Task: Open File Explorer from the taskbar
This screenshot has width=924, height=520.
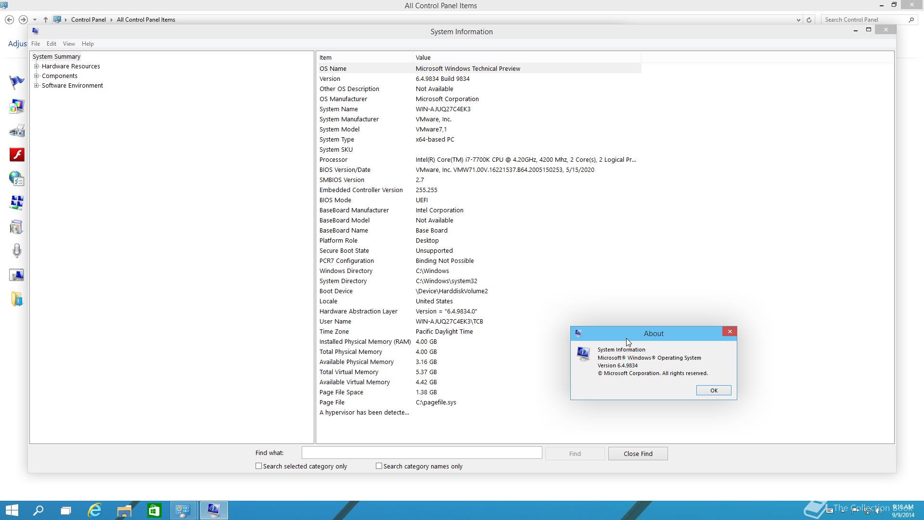Action: (x=124, y=510)
